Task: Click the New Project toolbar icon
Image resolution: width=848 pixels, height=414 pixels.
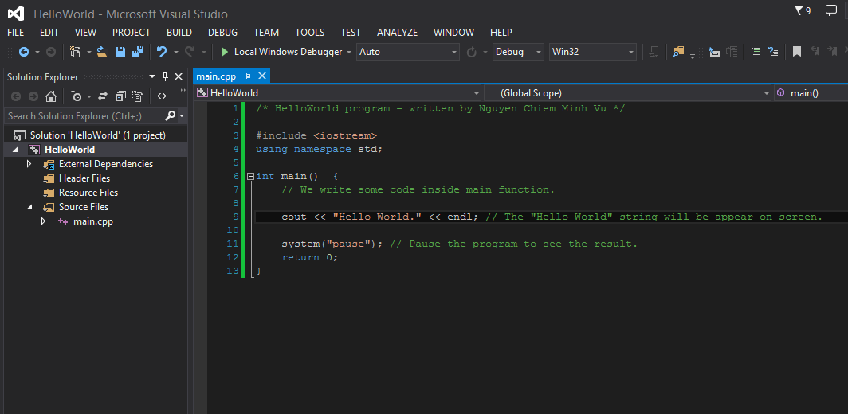Action: [x=75, y=52]
